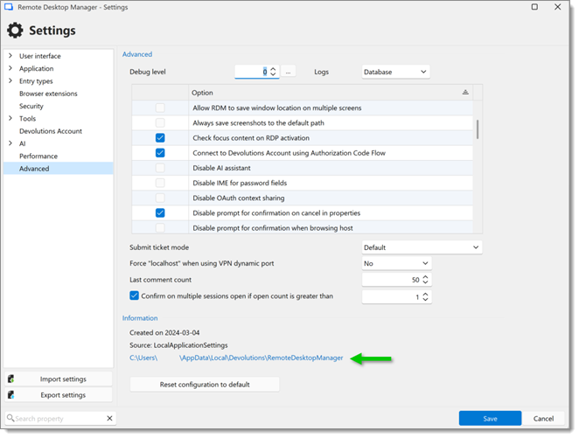Increase the Last comment count value
Image resolution: width=579 pixels, height=438 pixels.
[425, 277]
